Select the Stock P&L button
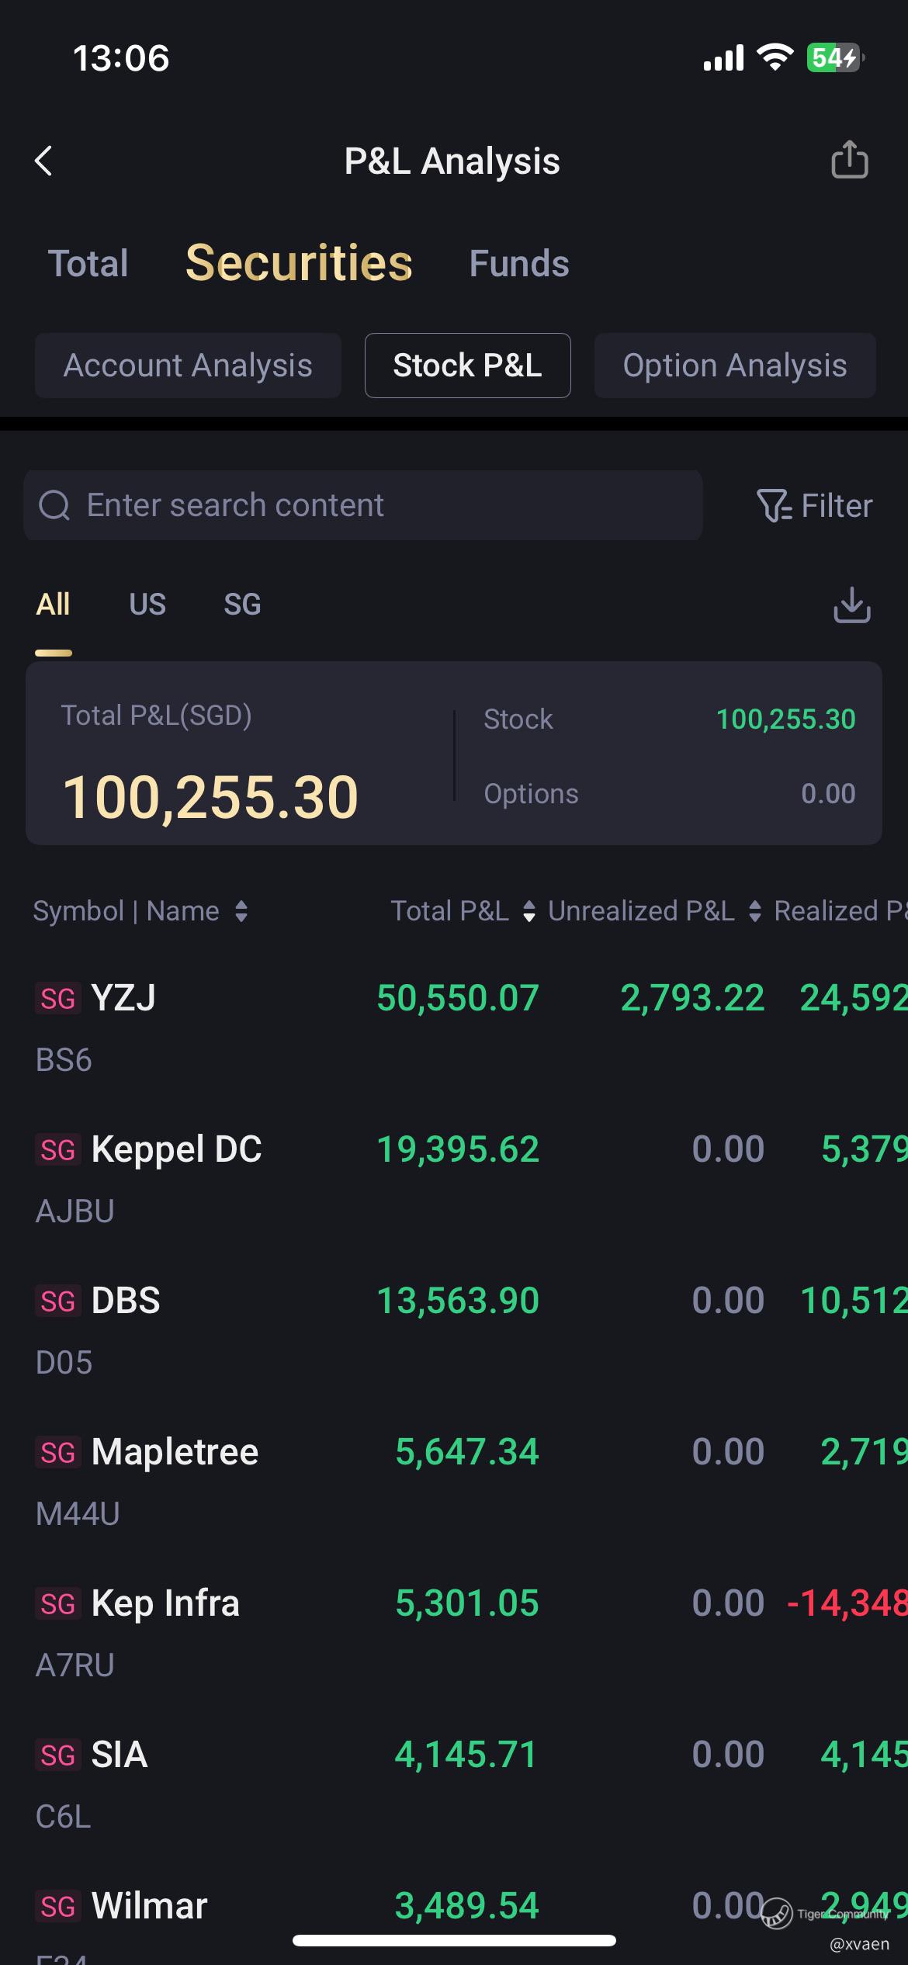The image size is (908, 1965). [467, 366]
